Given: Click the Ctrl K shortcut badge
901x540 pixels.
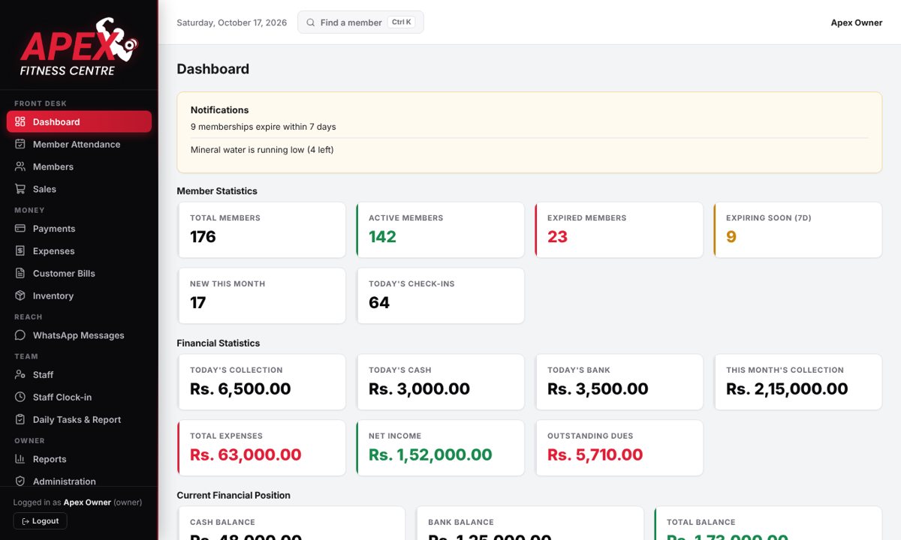Looking at the screenshot, I should (x=402, y=22).
